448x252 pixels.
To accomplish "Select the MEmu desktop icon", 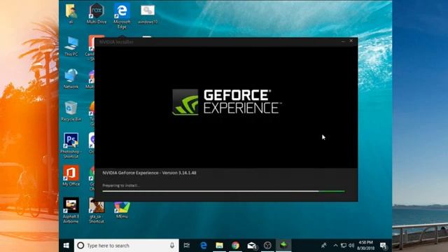I will pos(122,210).
